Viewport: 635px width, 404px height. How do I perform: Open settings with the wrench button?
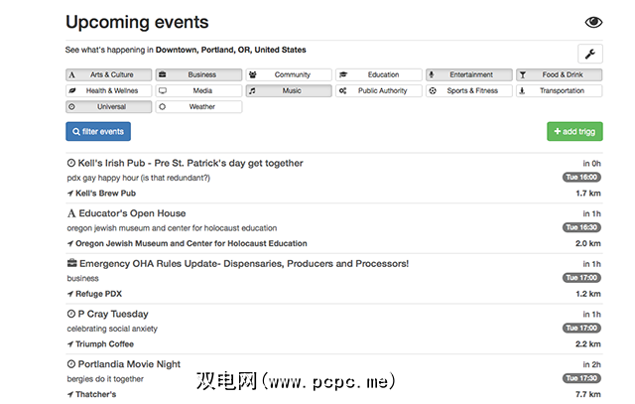pos(589,54)
